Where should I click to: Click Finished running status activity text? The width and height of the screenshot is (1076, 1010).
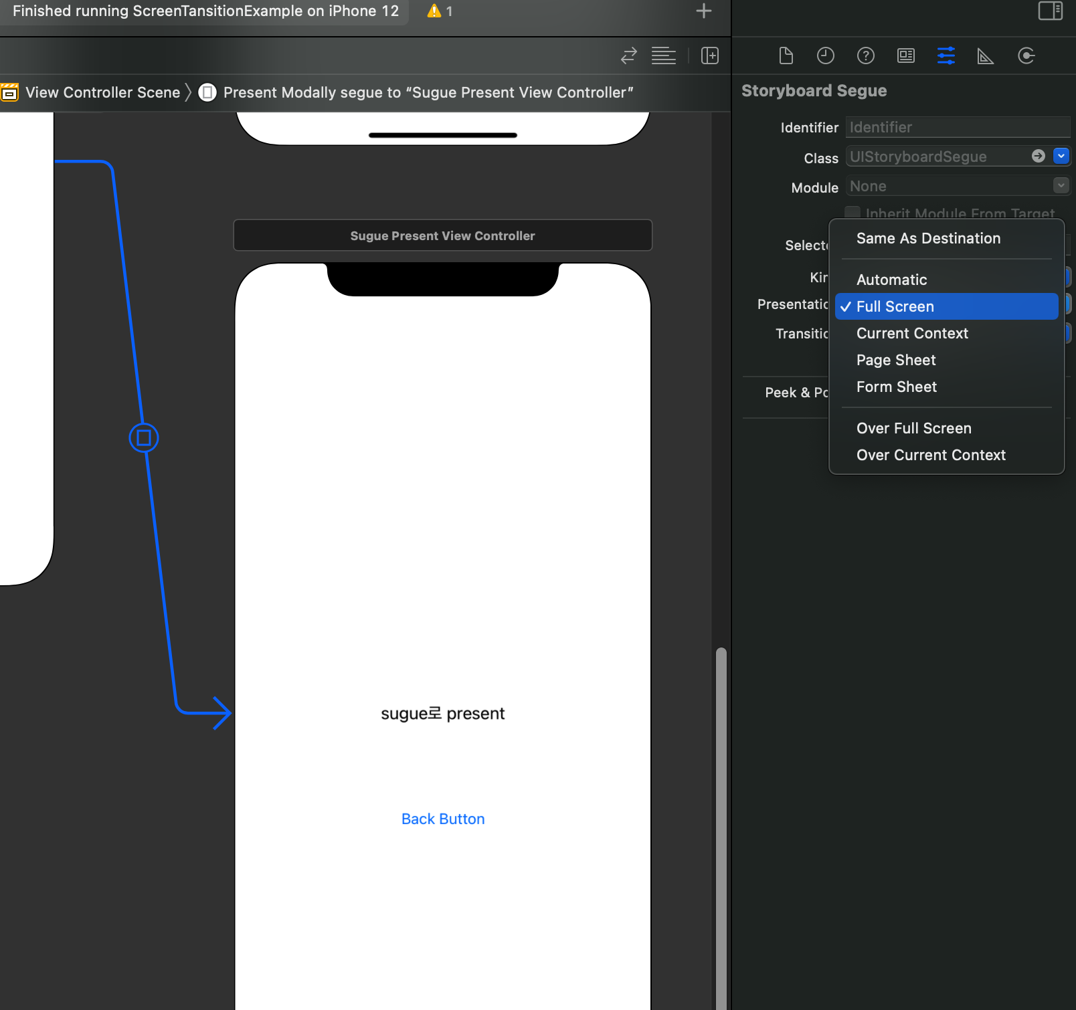coord(205,11)
